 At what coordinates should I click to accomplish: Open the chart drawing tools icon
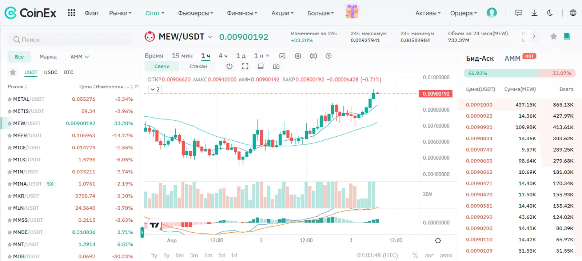coord(282,56)
